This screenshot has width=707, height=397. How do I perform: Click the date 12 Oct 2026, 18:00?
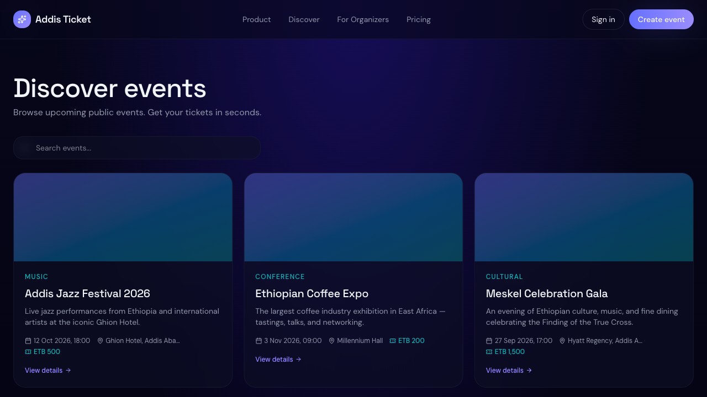tap(62, 341)
